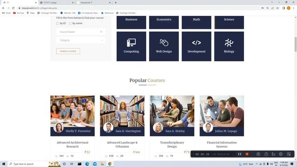
Task: Select the Math category tile
Action: pyautogui.click(x=196, y=22)
